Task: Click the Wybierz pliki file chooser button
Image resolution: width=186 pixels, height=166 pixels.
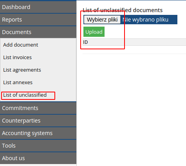Action: click(102, 20)
